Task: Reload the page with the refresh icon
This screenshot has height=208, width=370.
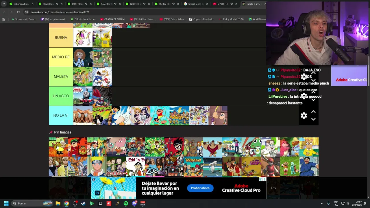Action: 18,12
